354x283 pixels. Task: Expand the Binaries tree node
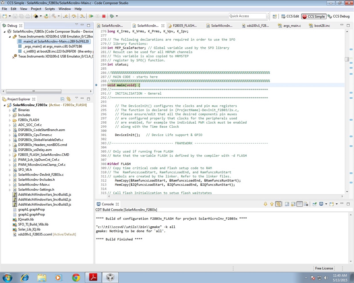[9, 110]
